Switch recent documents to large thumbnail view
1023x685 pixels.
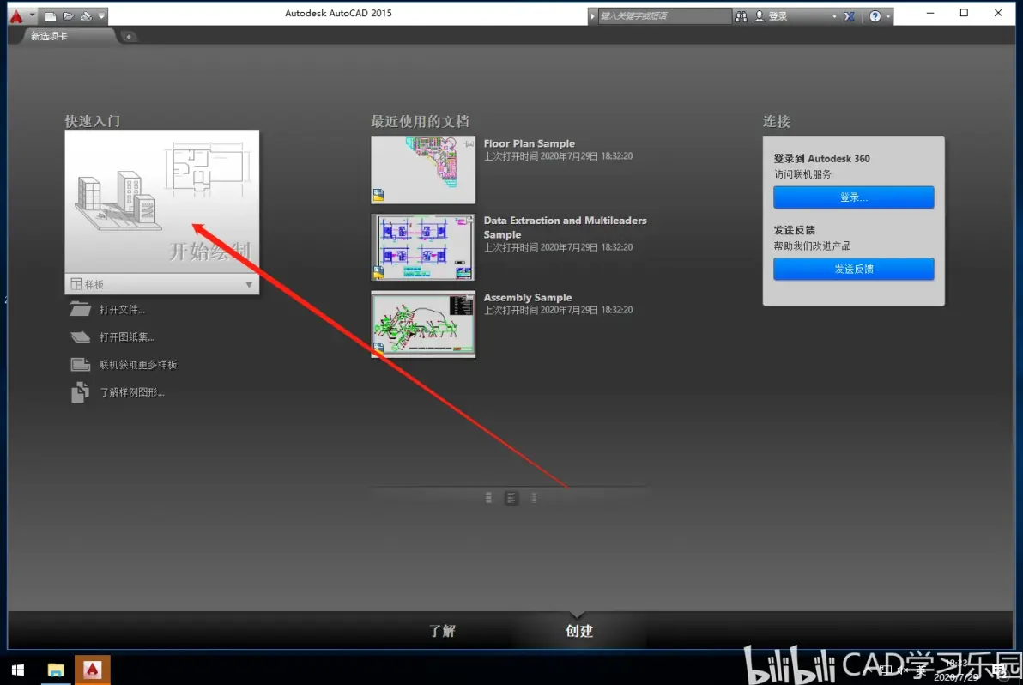(488, 499)
